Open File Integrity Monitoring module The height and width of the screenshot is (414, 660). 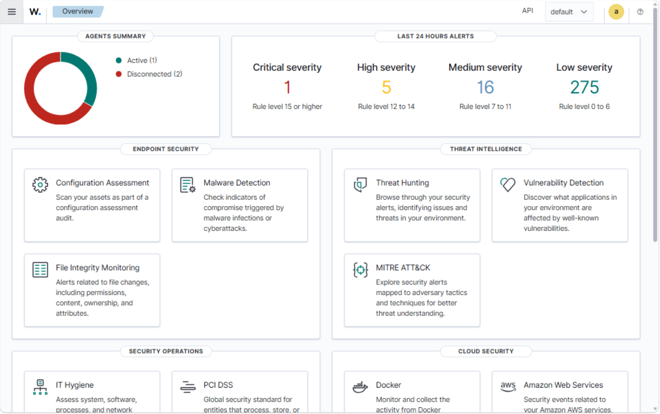92,290
